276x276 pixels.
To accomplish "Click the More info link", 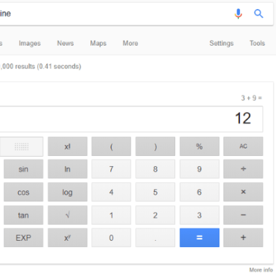I will [x=261, y=270].
